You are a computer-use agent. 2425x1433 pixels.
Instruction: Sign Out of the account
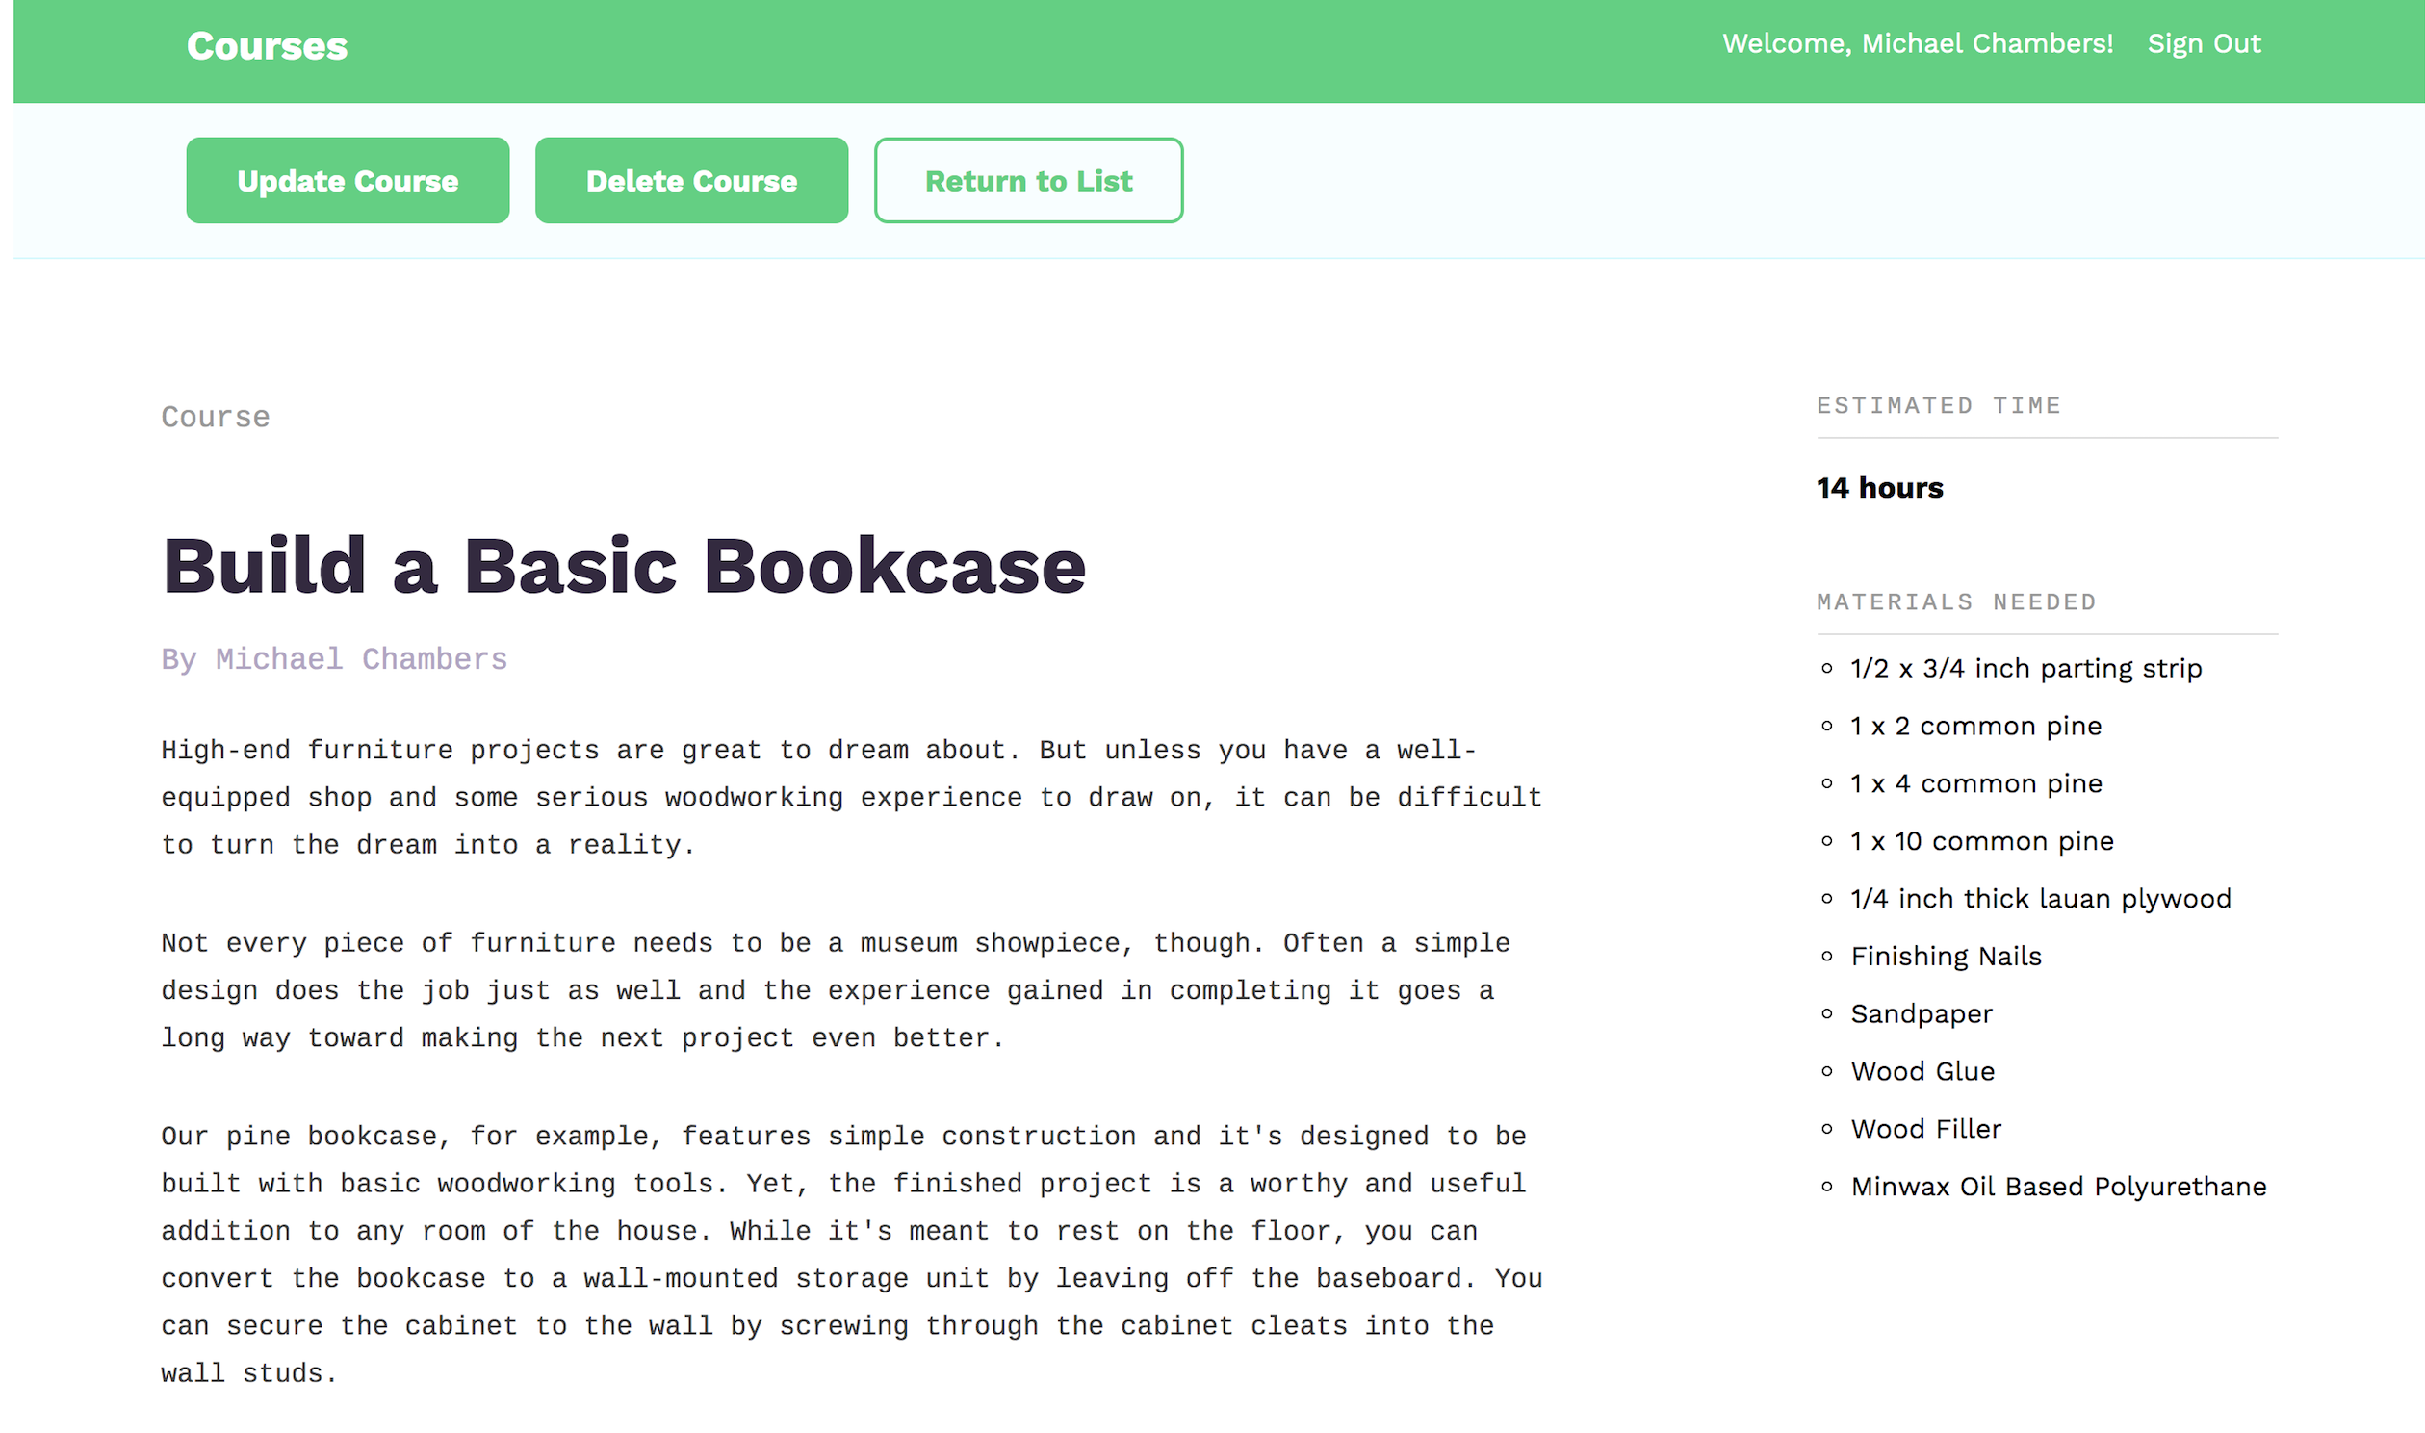point(2203,44)
